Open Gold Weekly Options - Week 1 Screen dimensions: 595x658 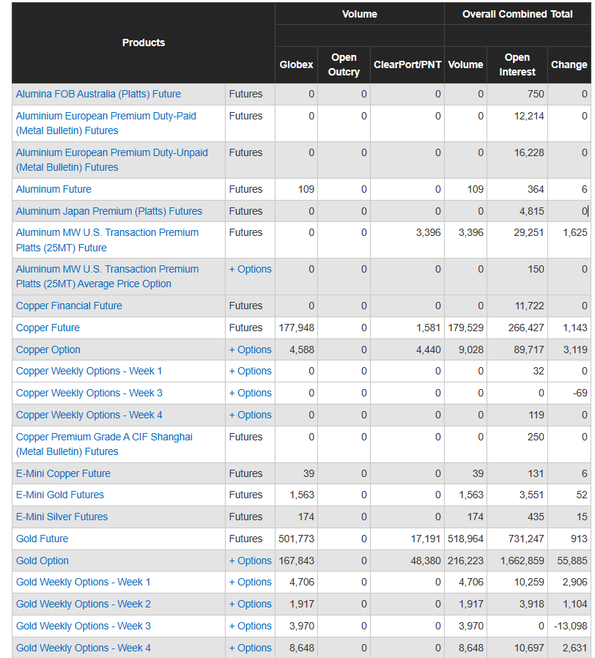pos(83,582)
